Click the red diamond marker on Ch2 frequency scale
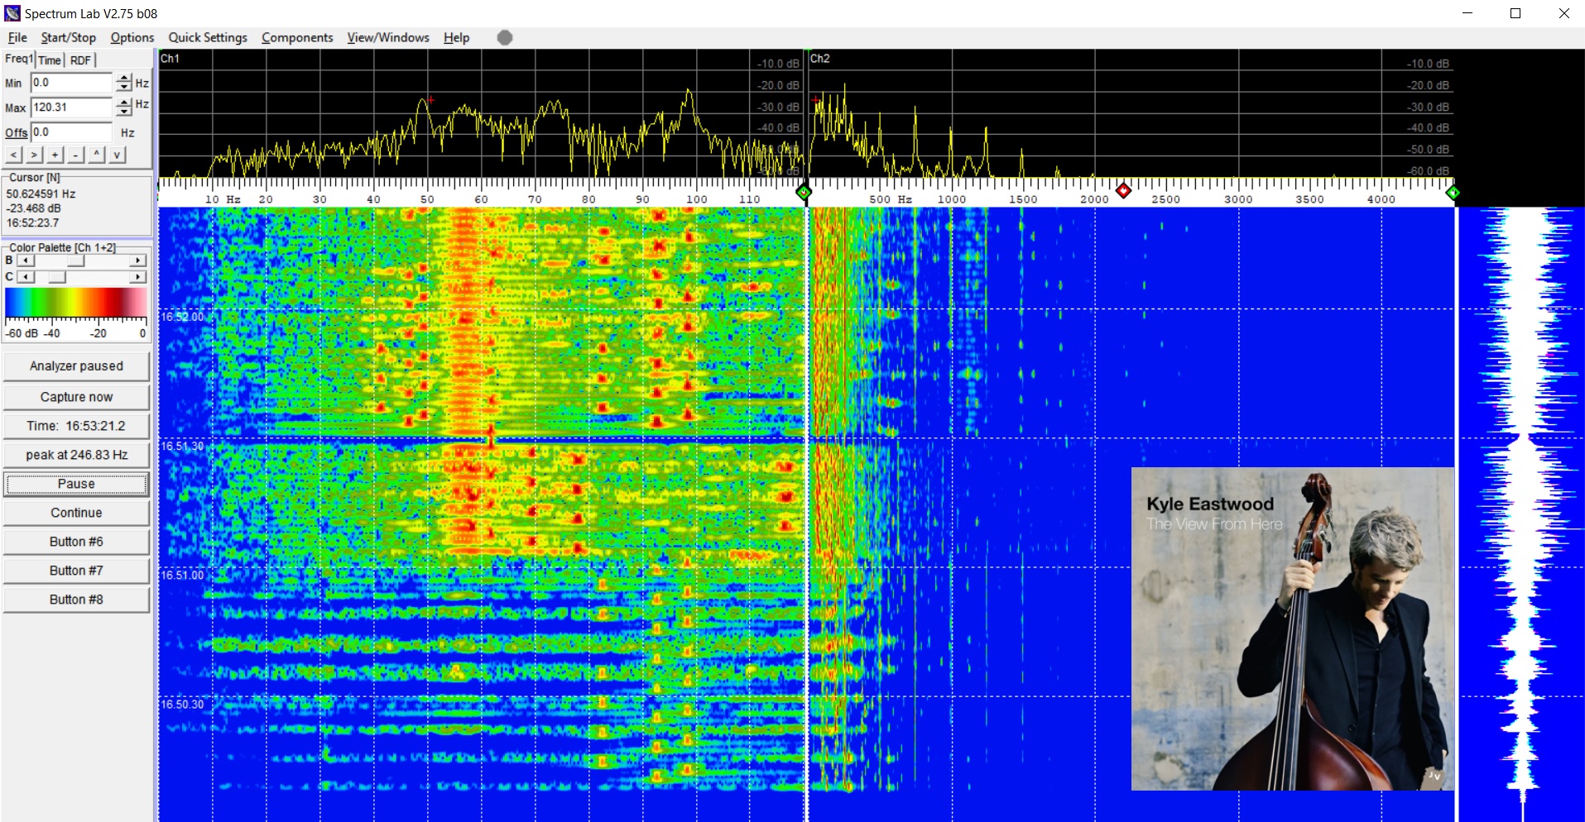This screenshot has height=822, width=1585. click(x=1123, y=190)
